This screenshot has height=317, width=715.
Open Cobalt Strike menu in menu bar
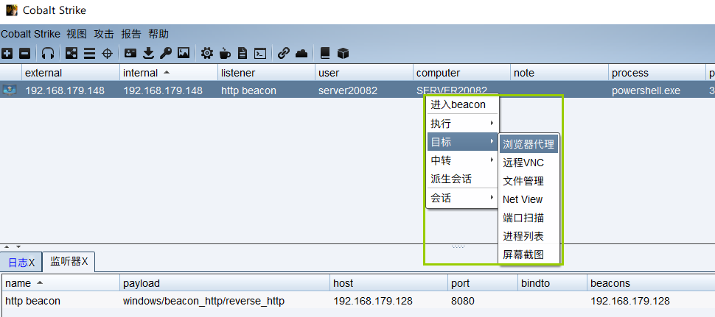[x=30, y=34]
